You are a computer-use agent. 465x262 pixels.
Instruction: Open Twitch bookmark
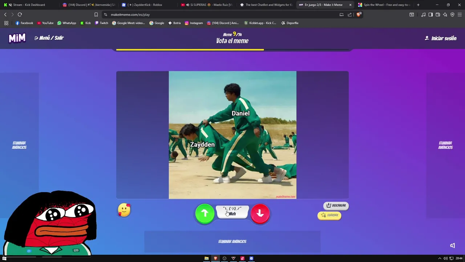[101, 23]
